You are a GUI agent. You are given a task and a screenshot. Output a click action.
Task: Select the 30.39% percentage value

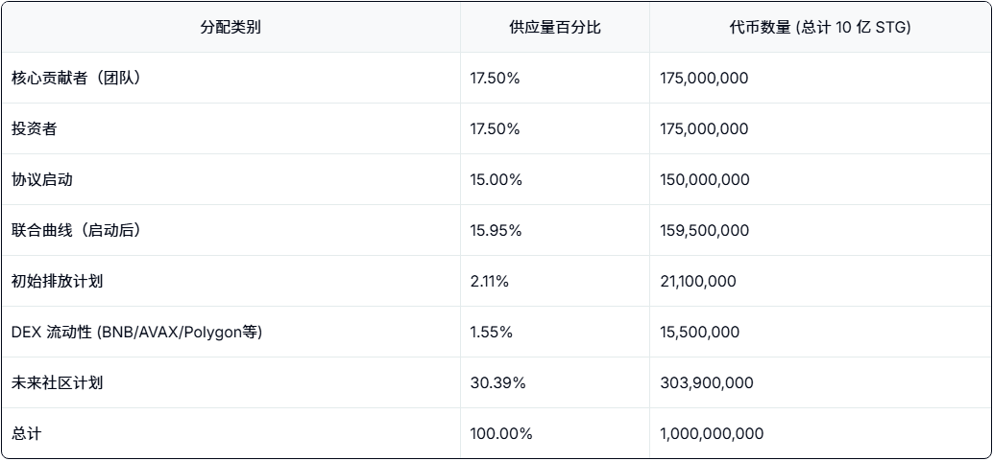pyautogui.click(x=497, y=382)
